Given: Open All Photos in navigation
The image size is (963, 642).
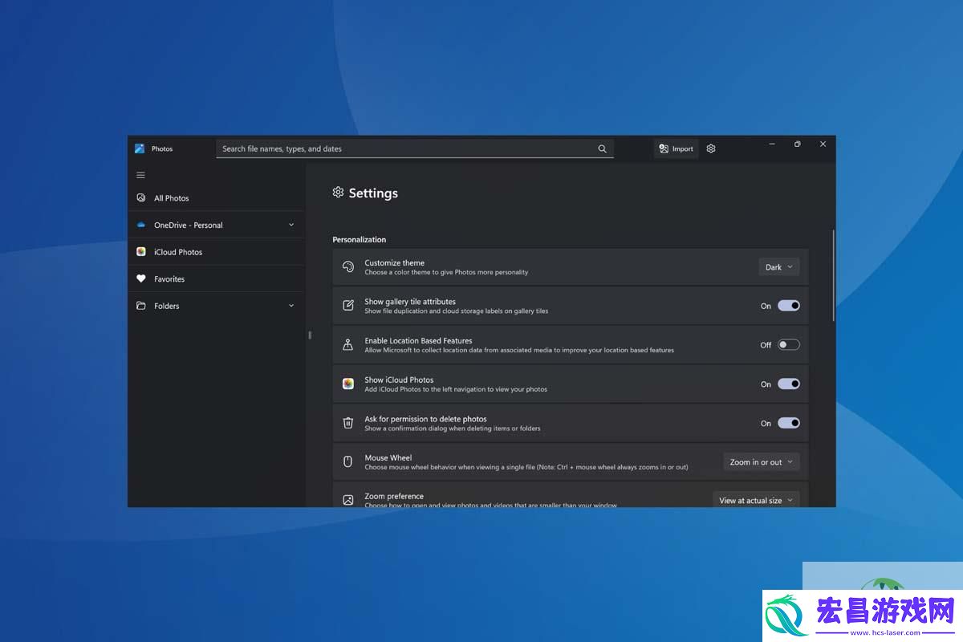Looking at the screenshot, I should click(217, 197).
